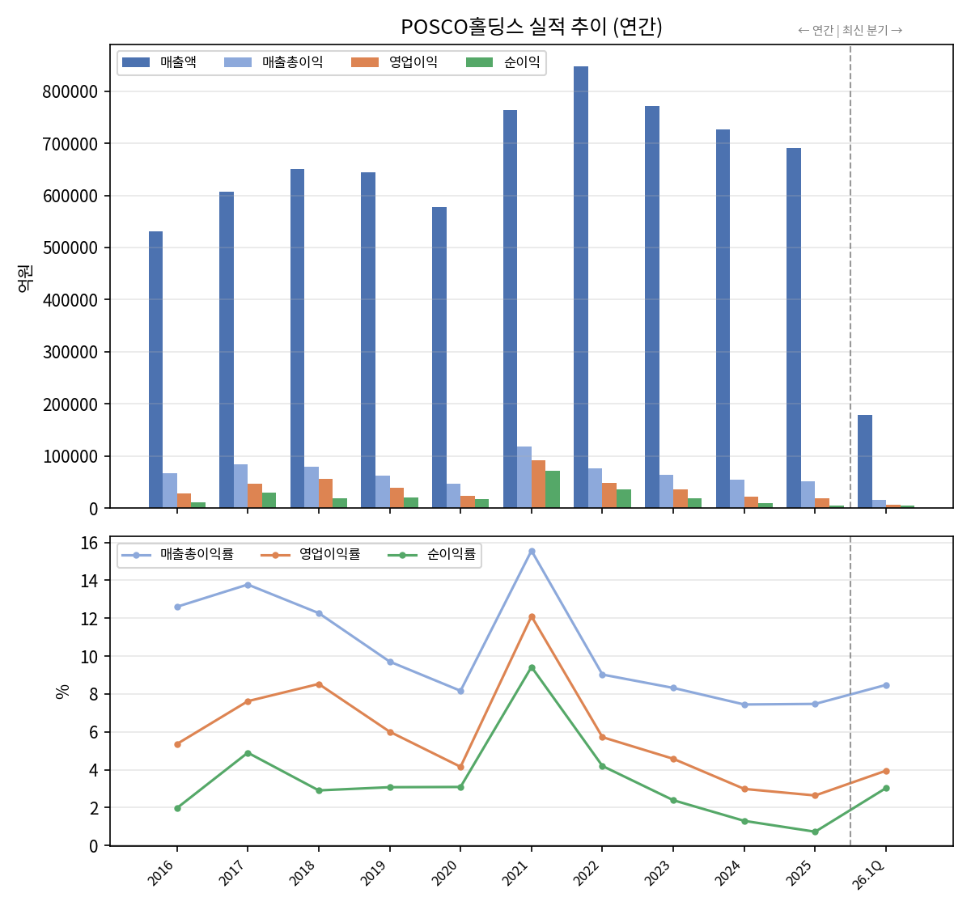Click the 억원 y-axis label
The height and width of the screenshot is (910, 971).
(x=25, y=277)
